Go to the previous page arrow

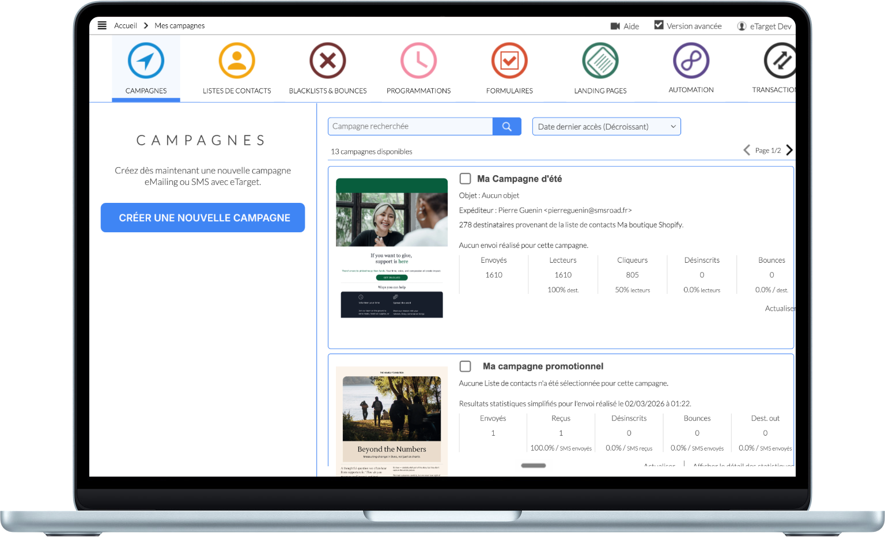747,150
